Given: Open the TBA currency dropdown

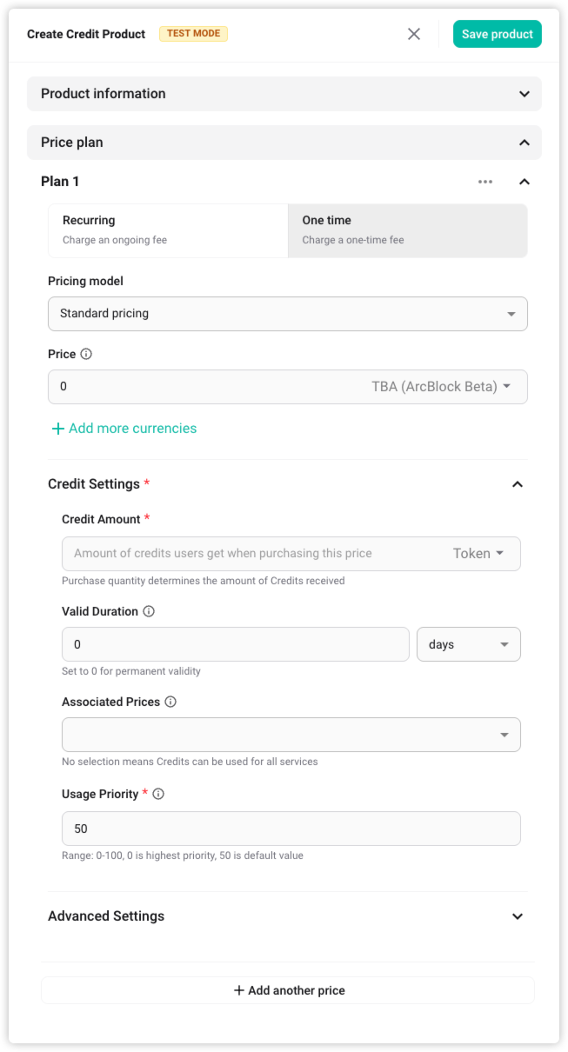Looking at the screenshot, I should pos(440,387).
